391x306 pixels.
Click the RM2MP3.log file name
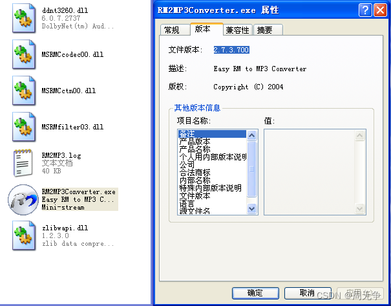click(61, 155)
